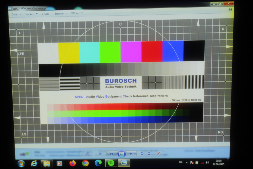Click the Photo Viewer taskbar button

tap(124, 163)
